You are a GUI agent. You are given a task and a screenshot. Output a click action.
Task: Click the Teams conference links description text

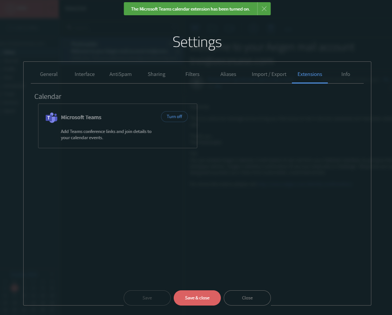[106, 134]
